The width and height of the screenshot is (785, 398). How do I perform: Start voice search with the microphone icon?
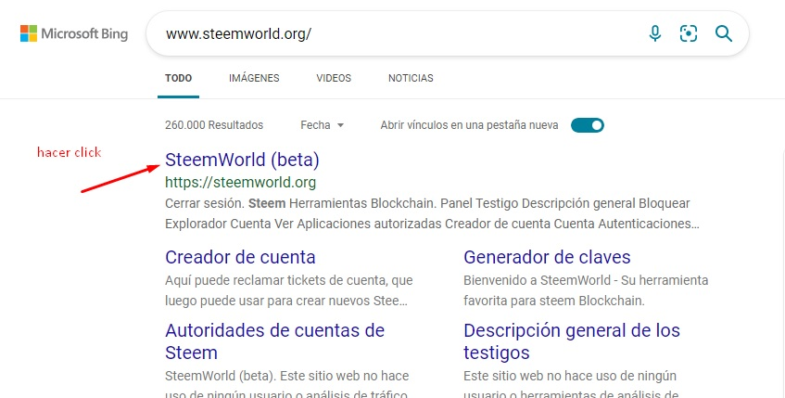point(655,33)
